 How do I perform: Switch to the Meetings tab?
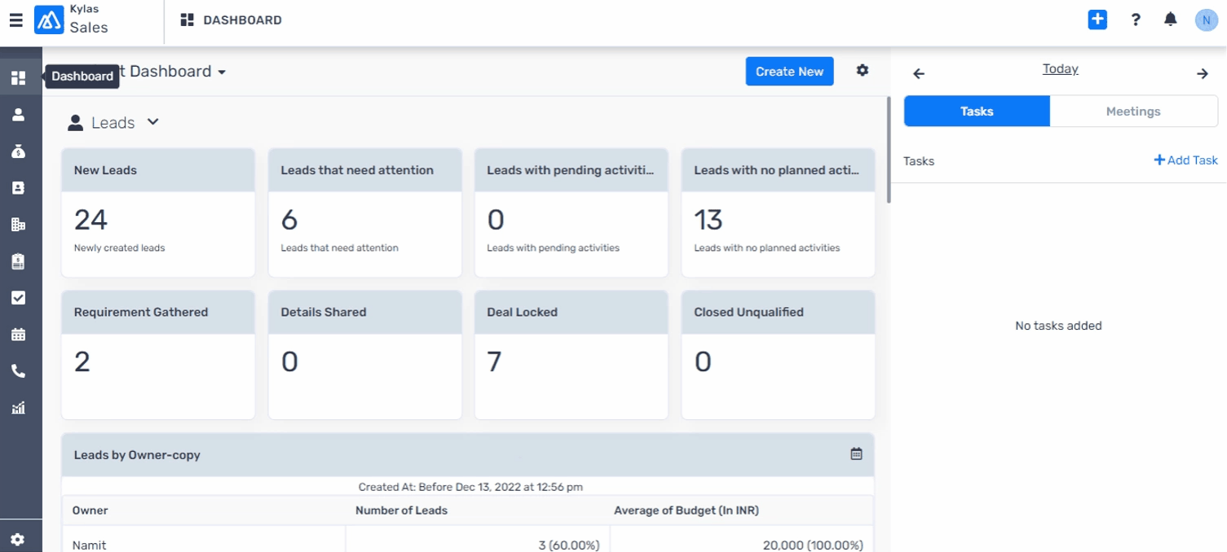coord(1133,112)
